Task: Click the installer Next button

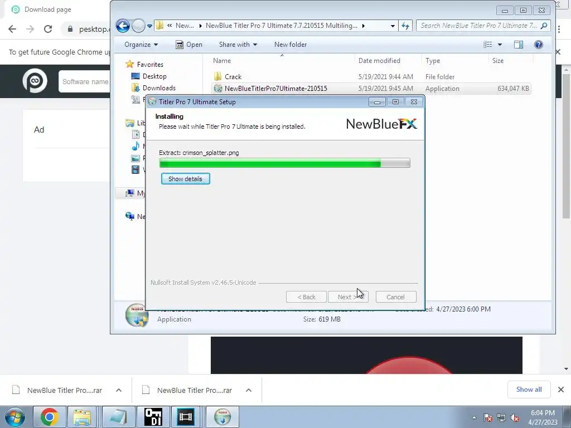Action: click(x=348, y=297)
